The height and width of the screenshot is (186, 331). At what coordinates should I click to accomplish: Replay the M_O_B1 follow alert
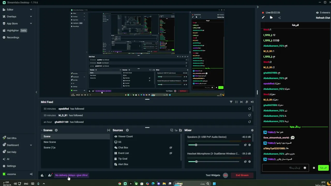[249, 115]
